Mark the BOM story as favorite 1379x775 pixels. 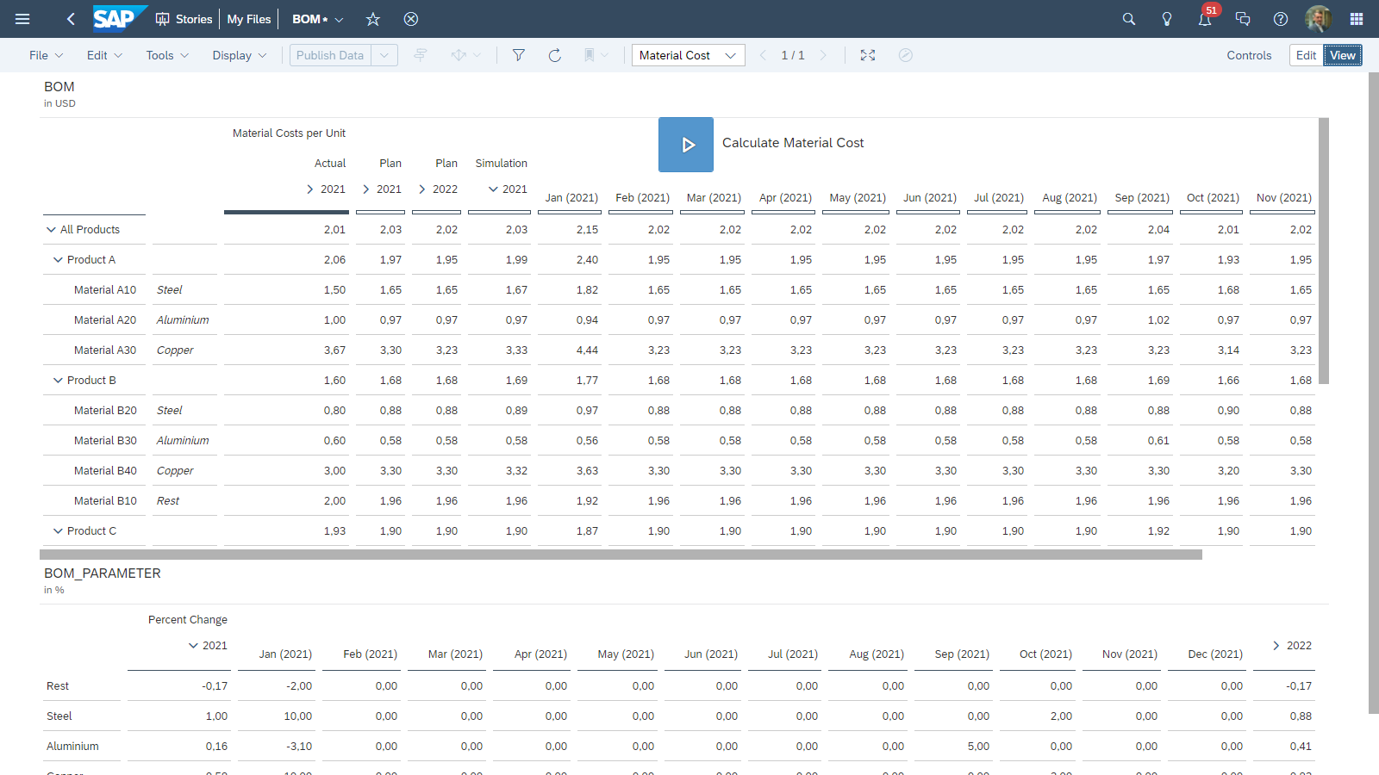point(372,19)
